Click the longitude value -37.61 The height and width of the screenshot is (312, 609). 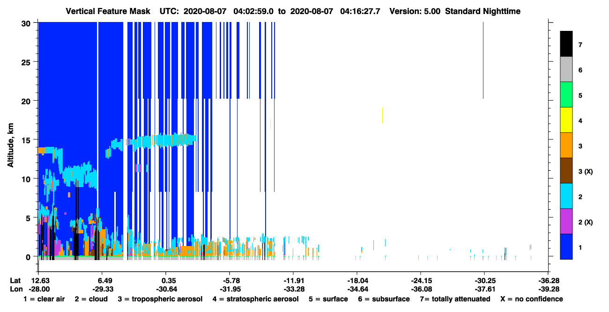pos(484,289)
